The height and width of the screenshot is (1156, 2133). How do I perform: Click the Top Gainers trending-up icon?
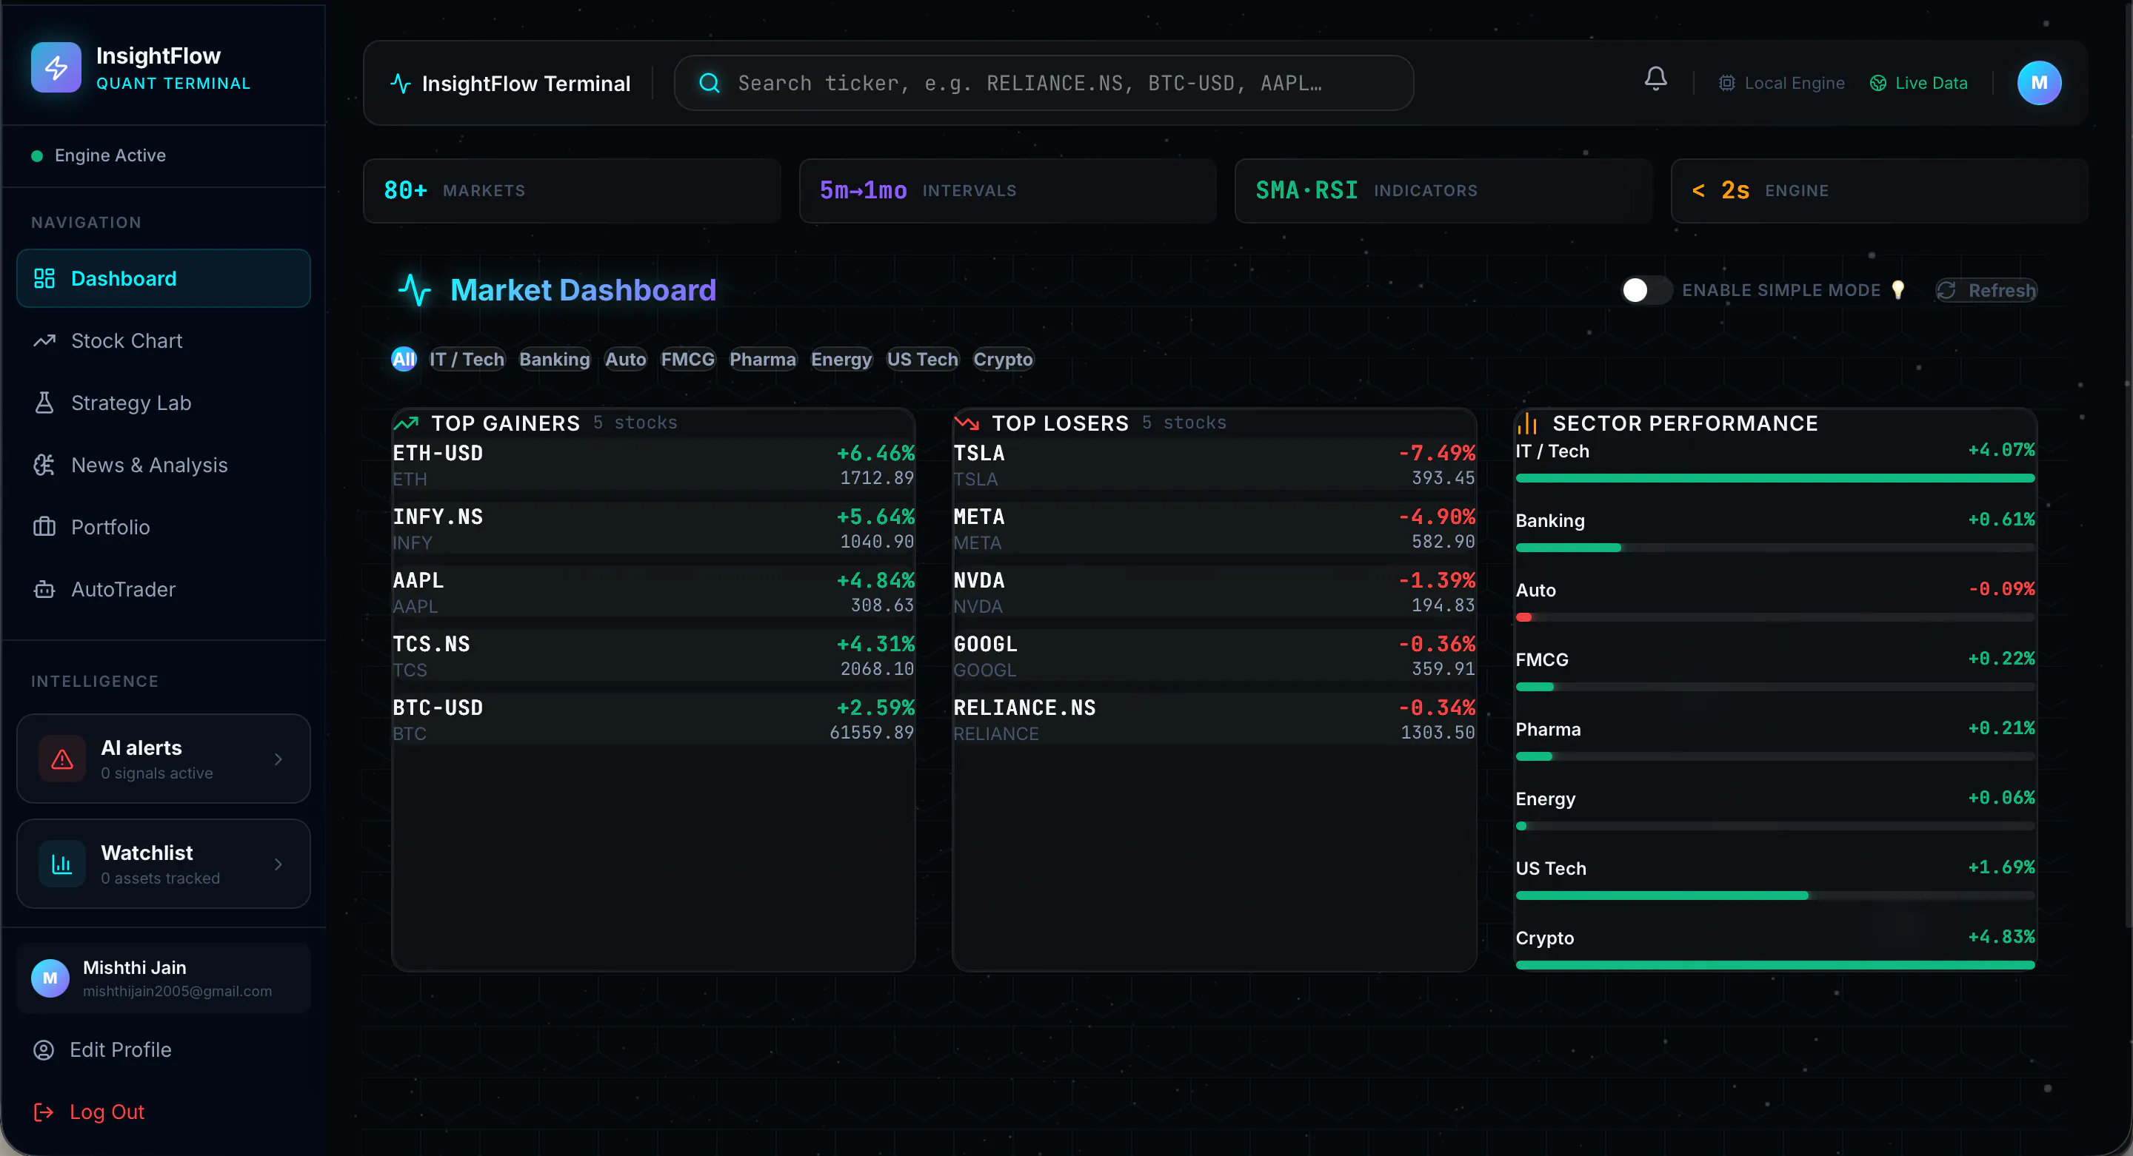pyautogui.click(x=406, y=423)
